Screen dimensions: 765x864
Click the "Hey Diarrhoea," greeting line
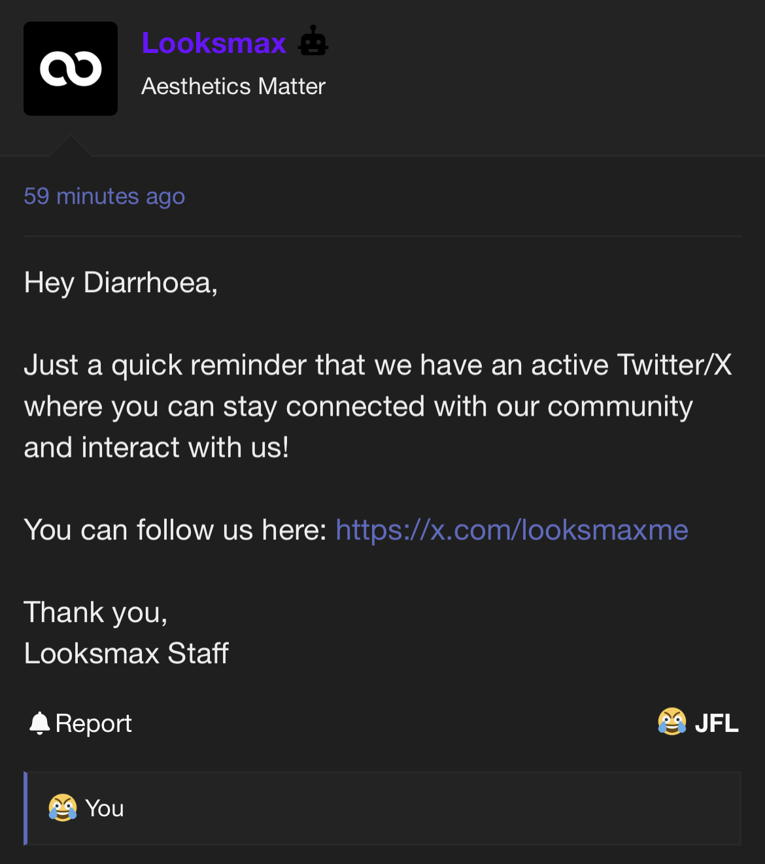[x=121, y=283]
